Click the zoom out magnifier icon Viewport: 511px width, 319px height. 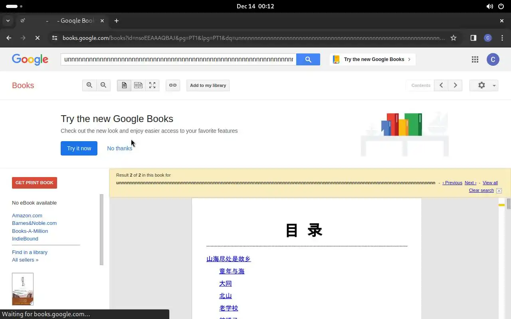(103, 85)
